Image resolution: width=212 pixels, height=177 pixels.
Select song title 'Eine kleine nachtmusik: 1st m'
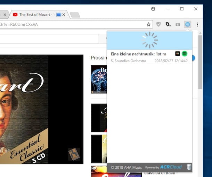(138, 54)
